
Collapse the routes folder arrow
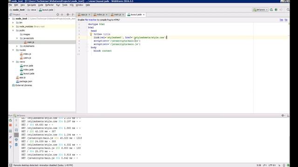coord(13,50)
